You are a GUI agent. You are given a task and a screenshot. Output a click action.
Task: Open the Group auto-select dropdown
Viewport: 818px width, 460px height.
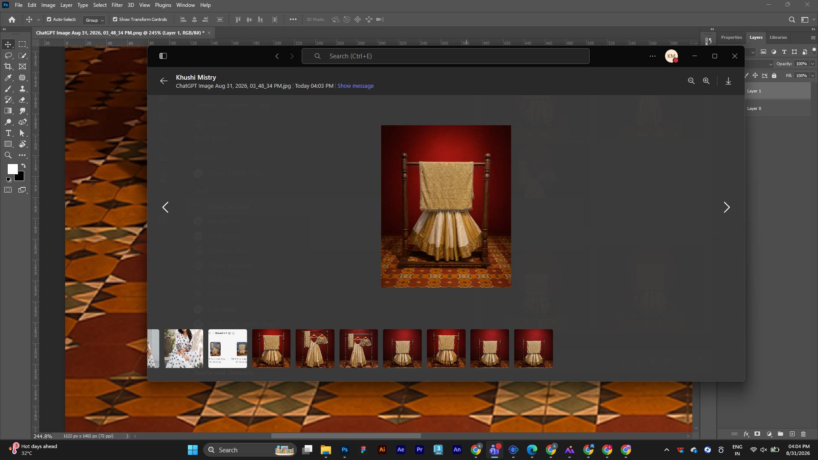tap(94, 20)
